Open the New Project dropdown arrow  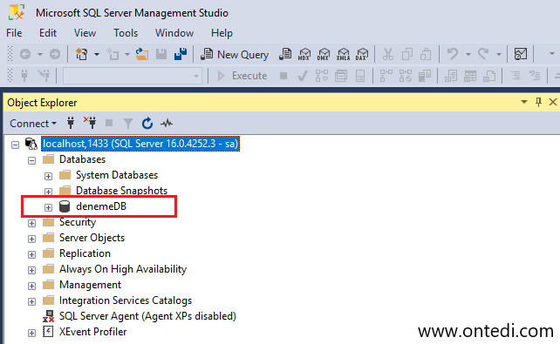click(97, 54)
